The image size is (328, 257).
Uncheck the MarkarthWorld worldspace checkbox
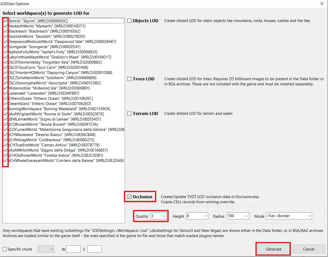(6, 26)
